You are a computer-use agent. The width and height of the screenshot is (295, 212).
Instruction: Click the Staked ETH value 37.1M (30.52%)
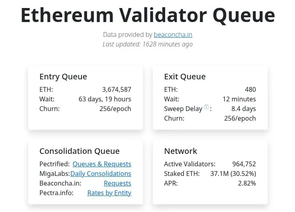coord(233,174)
